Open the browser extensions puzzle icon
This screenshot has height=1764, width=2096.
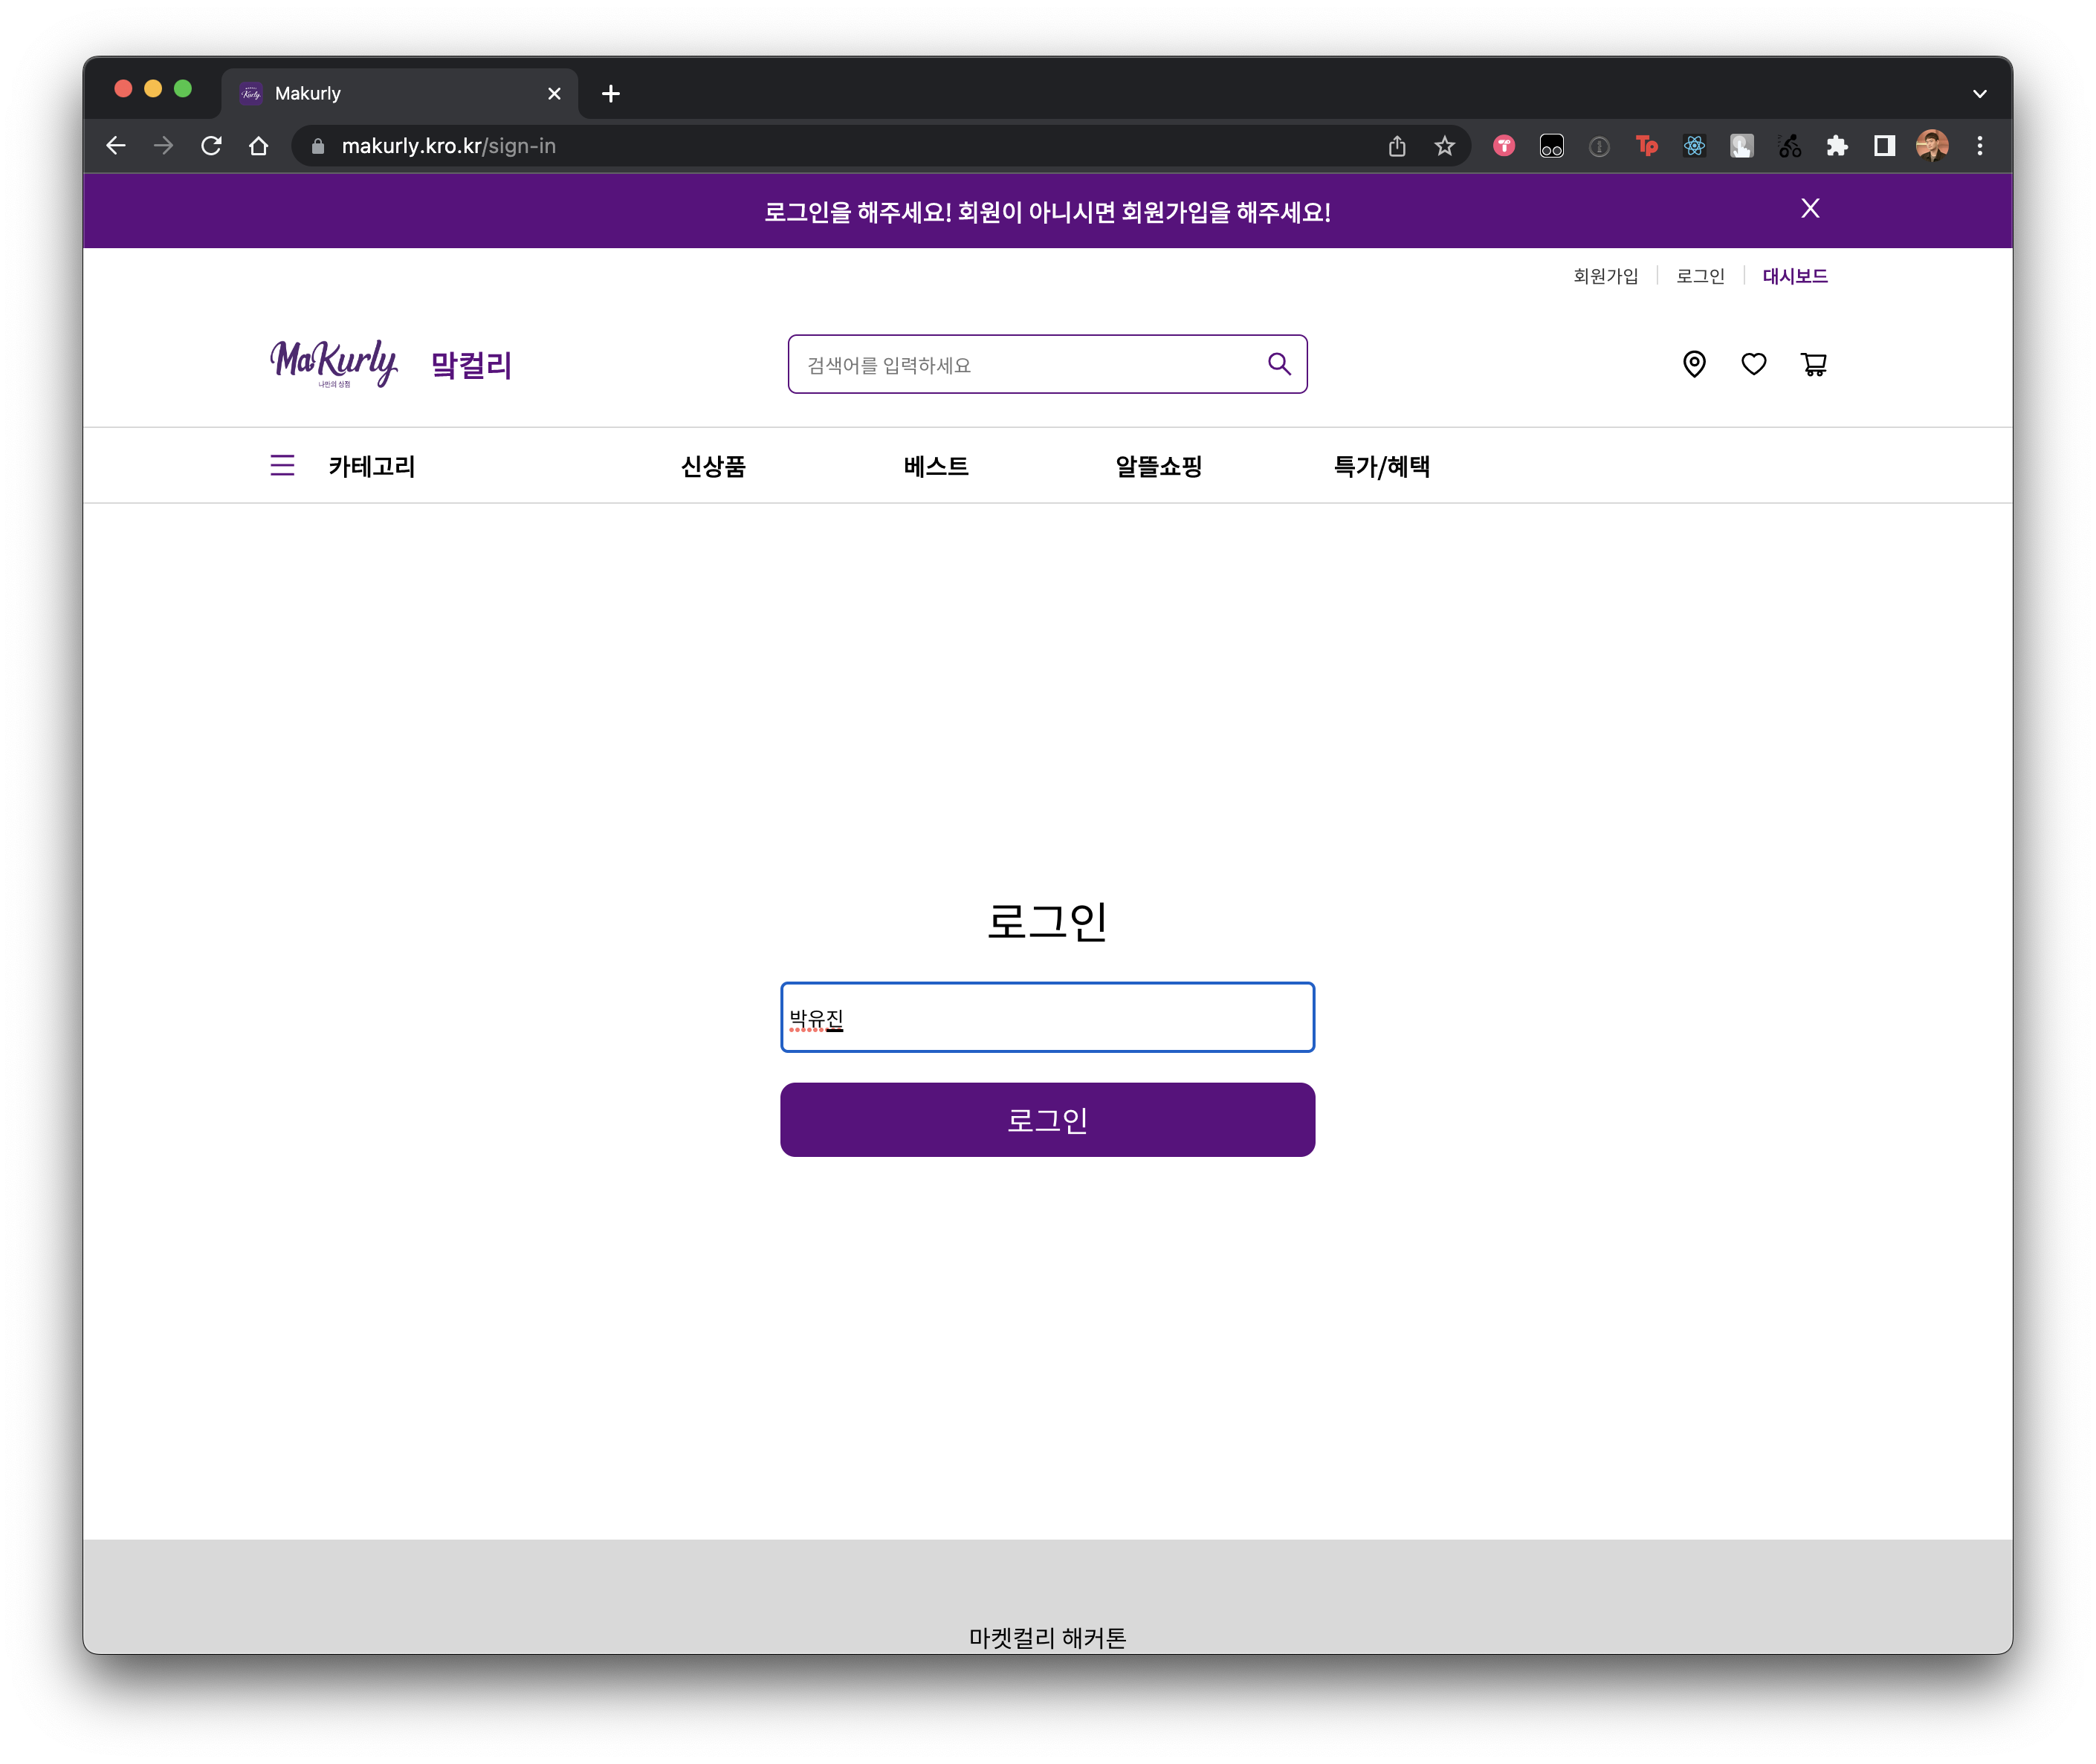pos(1836,146)
